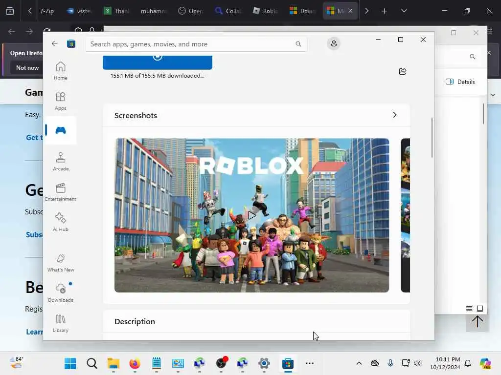The width and height of the screenshot is (501, 375).
Task: Switch to the Open browser tab
Action: [190, 11]
